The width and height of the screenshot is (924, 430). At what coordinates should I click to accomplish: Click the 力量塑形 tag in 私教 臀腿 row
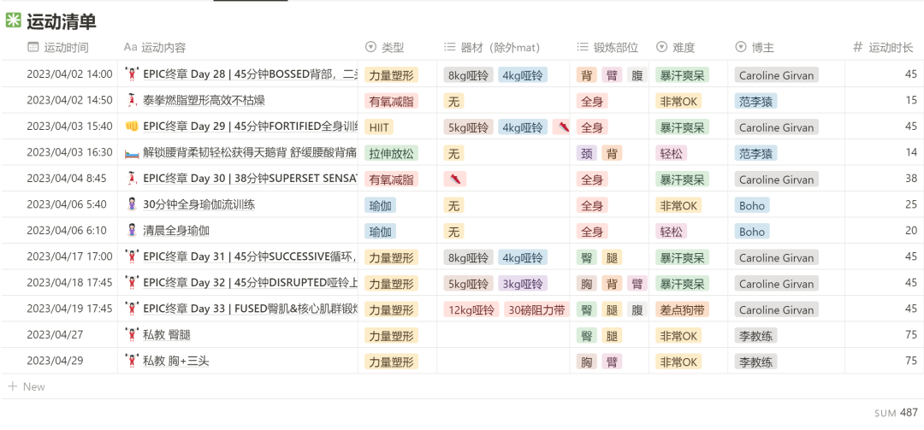point(391,336)
